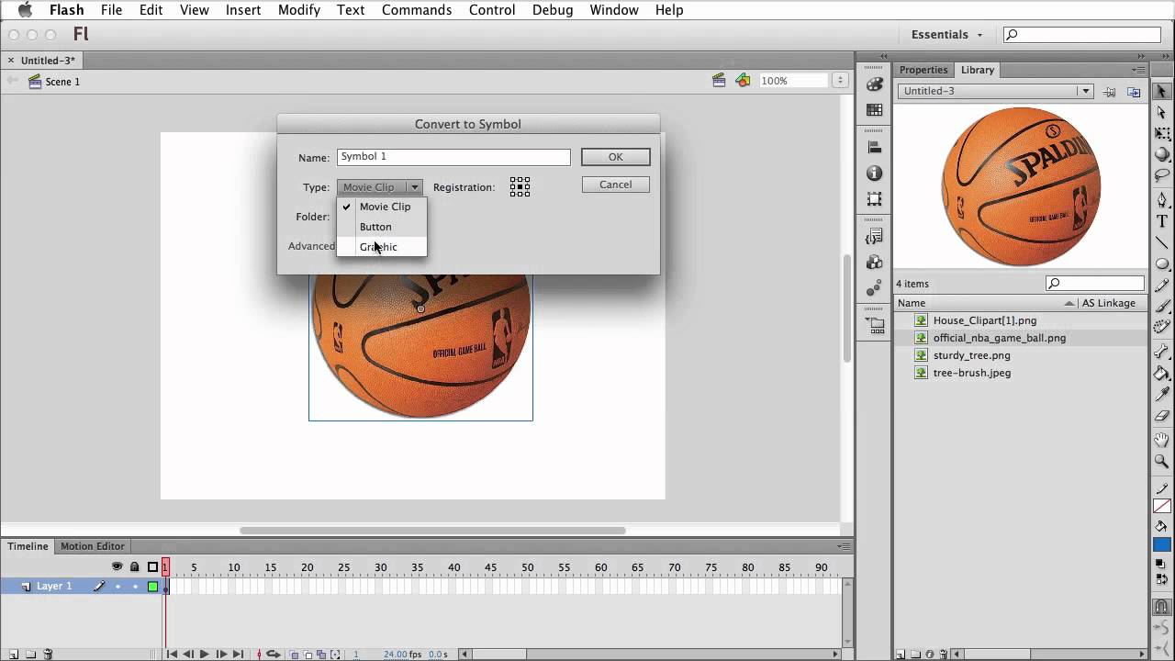This screenshot has height=661, width=1175.
Task: Select the 3D Rotation tool
Action: coord(1161,154)
